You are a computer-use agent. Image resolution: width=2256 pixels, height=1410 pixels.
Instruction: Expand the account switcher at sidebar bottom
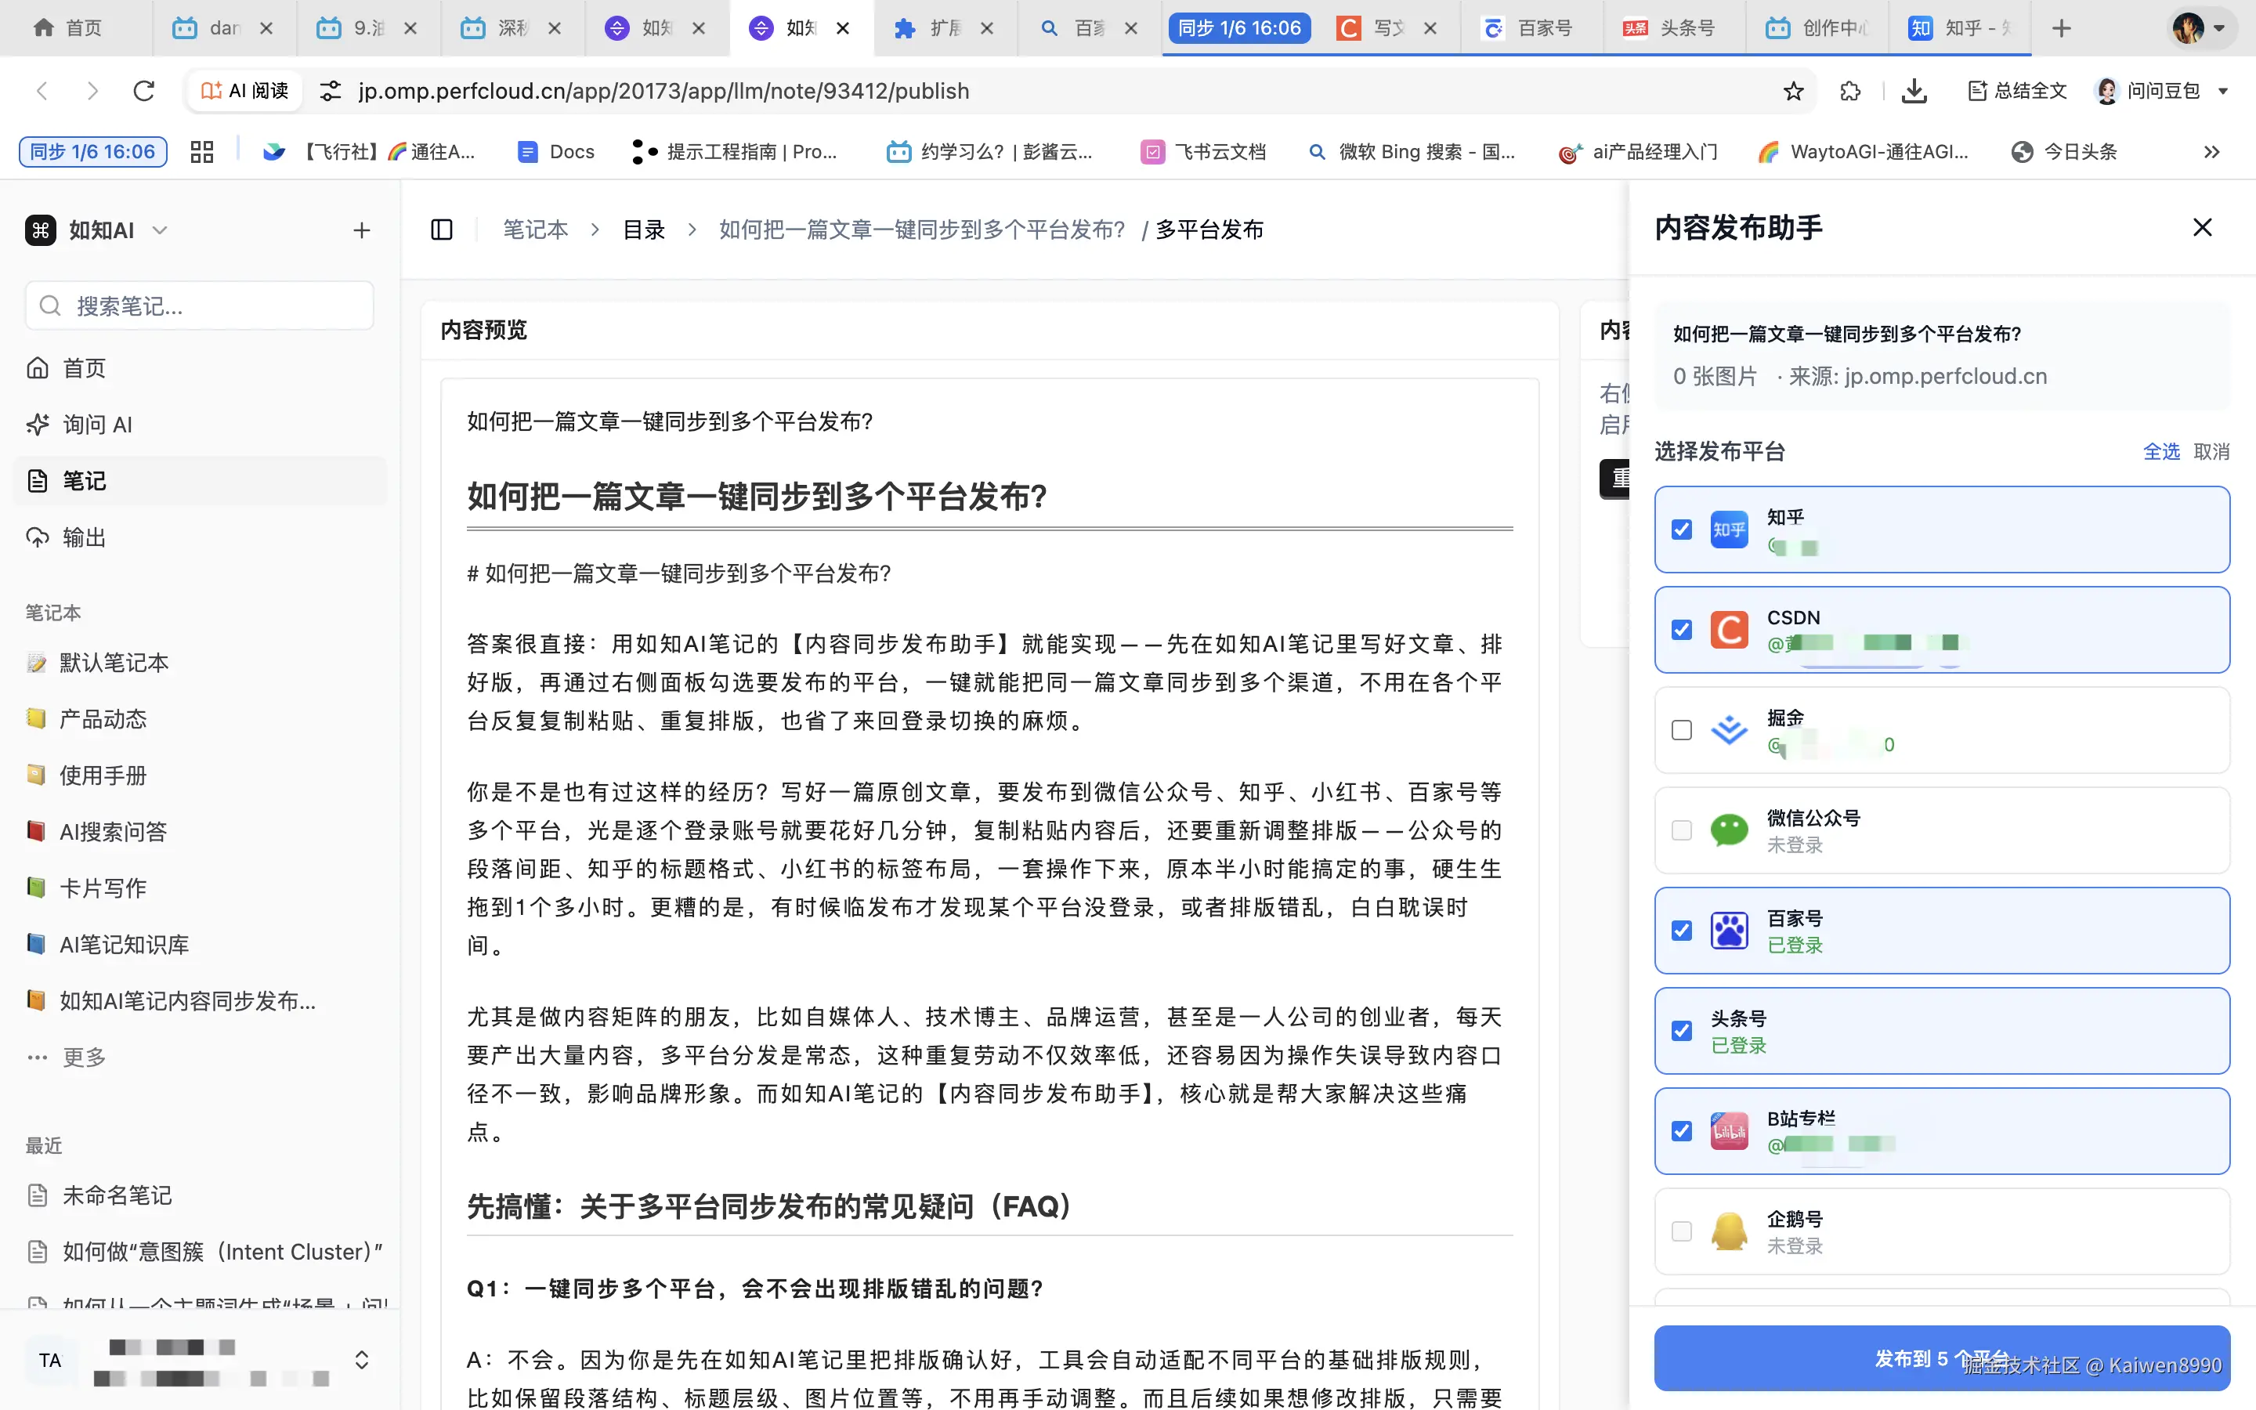coord(362,1360)
